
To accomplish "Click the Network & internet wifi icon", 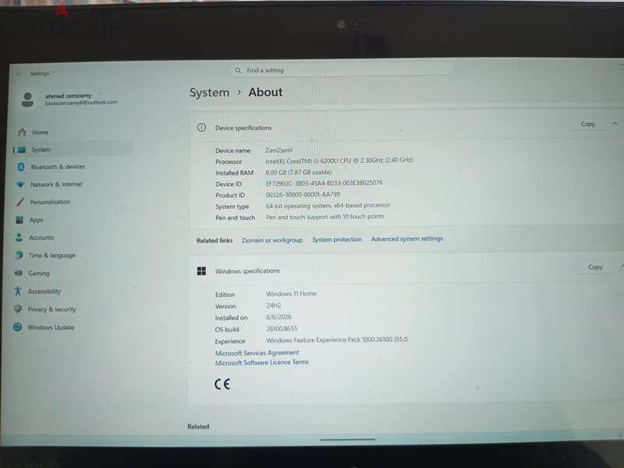I will click(x=21, y=184).
